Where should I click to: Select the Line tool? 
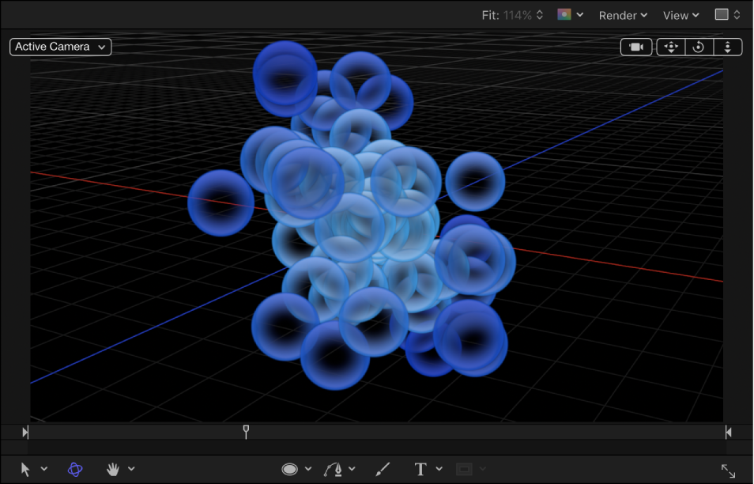[382, 469]
